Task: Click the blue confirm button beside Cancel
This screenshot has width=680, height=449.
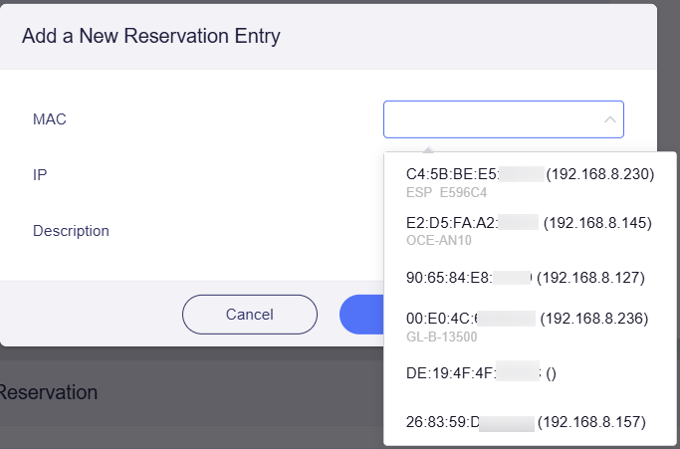Action: coord(361,315)
